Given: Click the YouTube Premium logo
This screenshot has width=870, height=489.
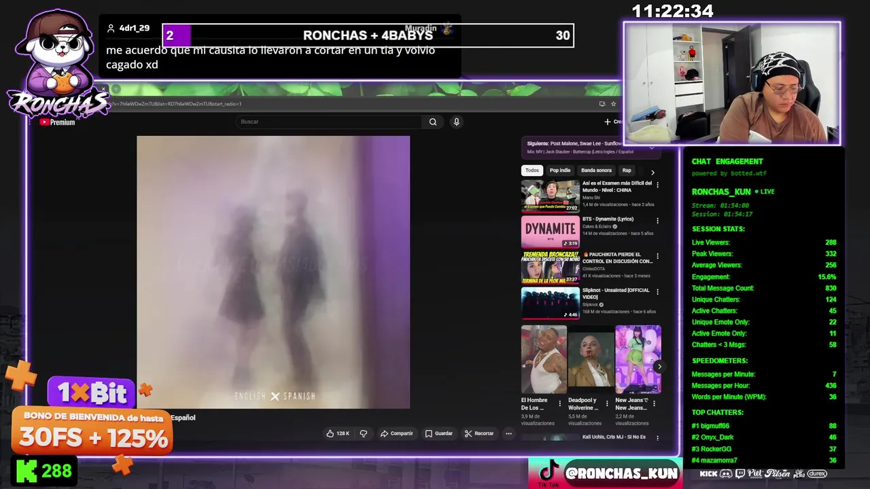Looking at the screenshot, I should pyautogui.click(x=57, y=122).
